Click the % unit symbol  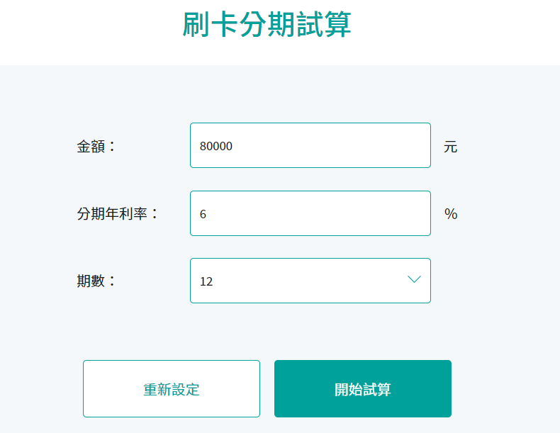coord(451,214)
